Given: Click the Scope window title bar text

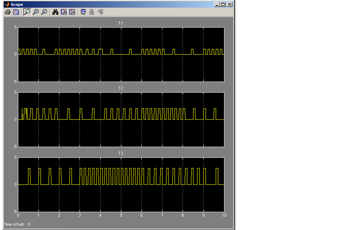Looking at the screenshot, I should 17,4.
